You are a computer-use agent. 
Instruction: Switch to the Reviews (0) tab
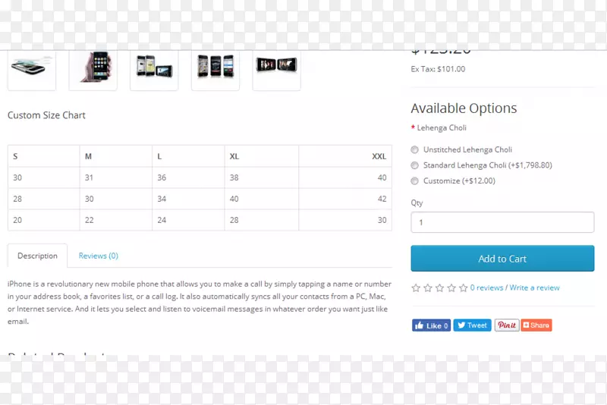[98, 256]
